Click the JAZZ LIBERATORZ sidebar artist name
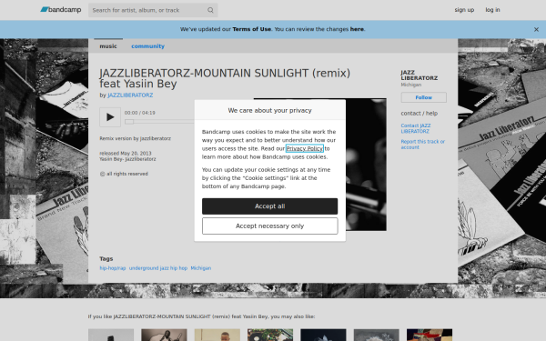This screenshot has height=341, width=546. [x=419, y=75]
